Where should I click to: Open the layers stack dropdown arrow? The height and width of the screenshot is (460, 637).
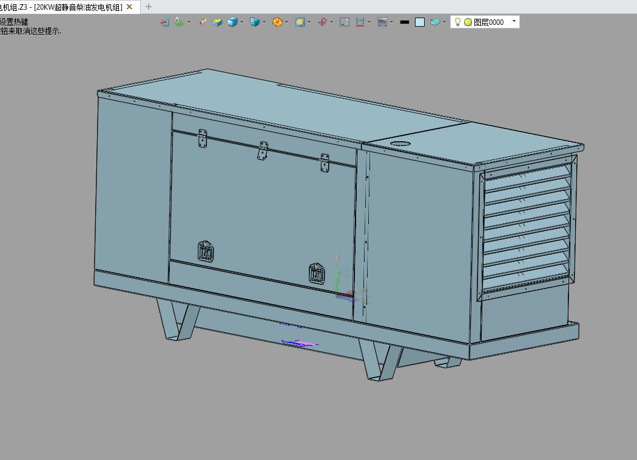point(445,22)
